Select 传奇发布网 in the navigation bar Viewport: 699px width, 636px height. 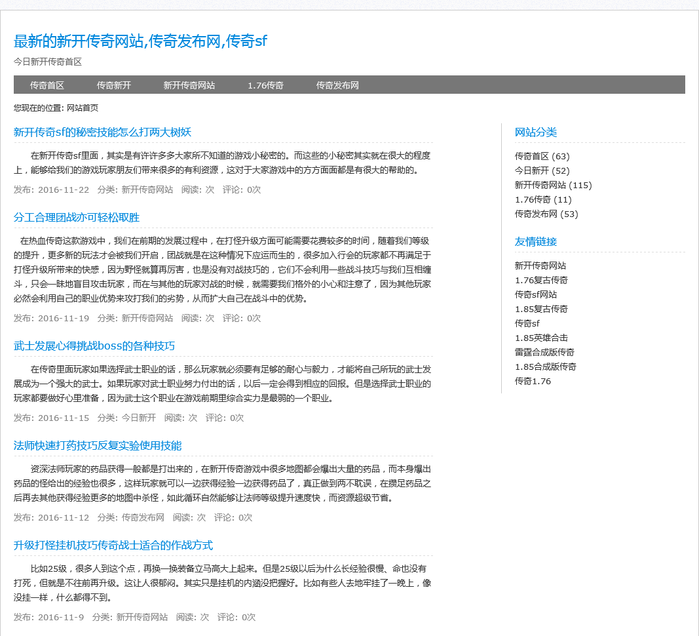(x=337, y=85)
